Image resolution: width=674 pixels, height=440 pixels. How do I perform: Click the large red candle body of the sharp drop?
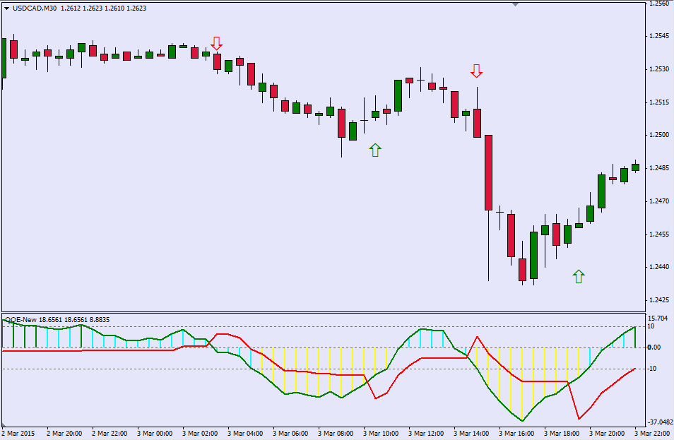pyautogui.click(x=488, y=172)
